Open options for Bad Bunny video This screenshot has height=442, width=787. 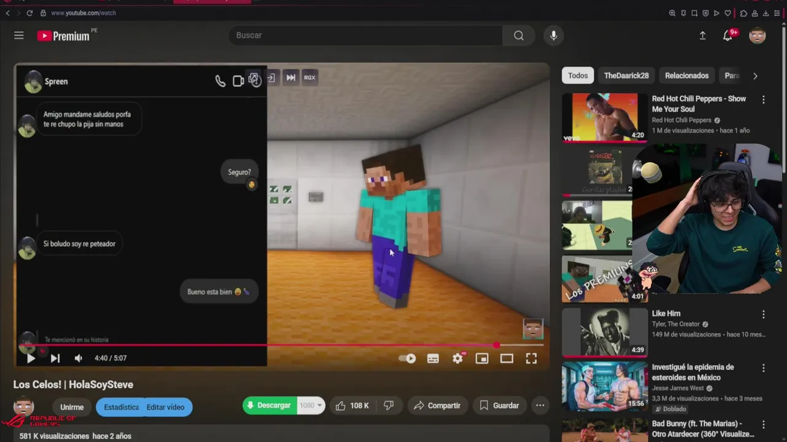pos(764,425)
